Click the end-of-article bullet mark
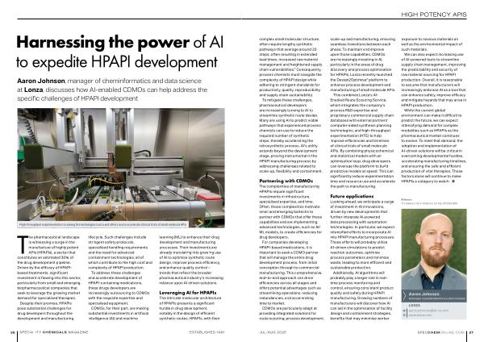Image resolution: width=484 pixels, height=342 pixels. [453, 181]
